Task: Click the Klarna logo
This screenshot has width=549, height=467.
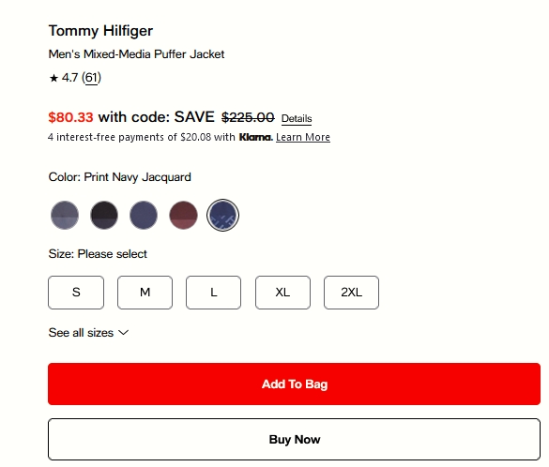Action: 256,137
